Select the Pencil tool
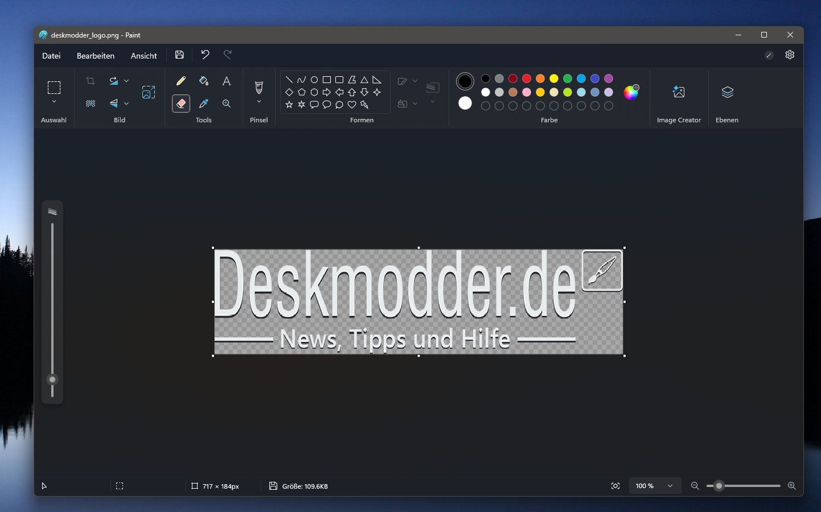 [181, 81]
